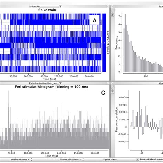
Task: Click the 'Time (ms)' label under Peri-stimulus histogram
Action: (52, 156)
